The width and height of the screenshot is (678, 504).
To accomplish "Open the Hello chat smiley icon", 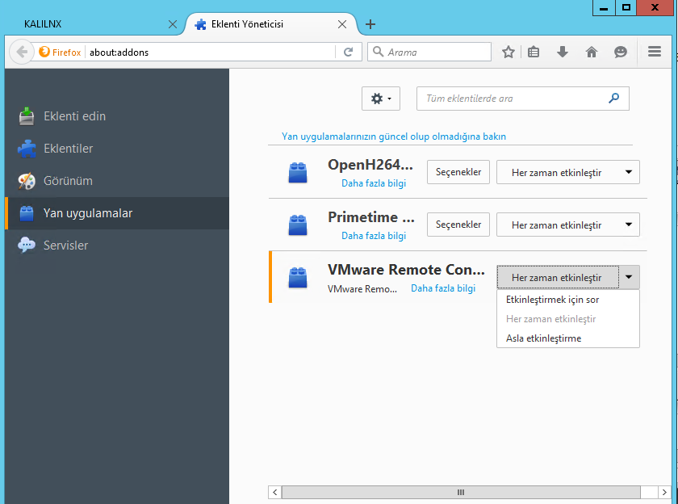I will 621,52.
